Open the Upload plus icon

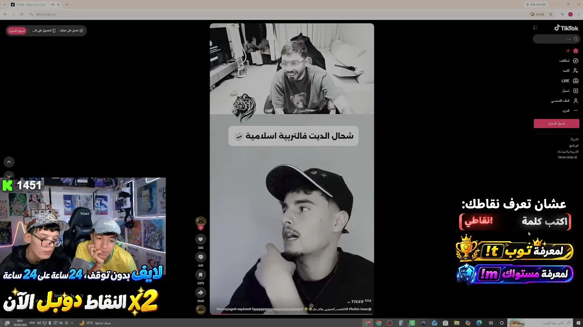pos(575,91)
